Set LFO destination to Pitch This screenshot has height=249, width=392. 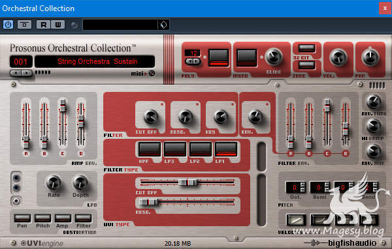pyautogui.click(x=42, y=218)
